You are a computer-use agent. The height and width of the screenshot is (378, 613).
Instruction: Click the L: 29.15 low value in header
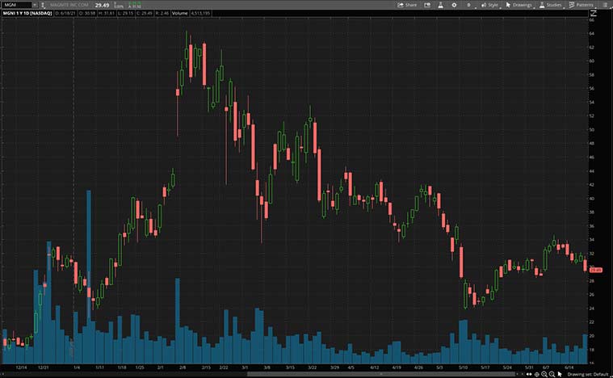coord(125,13)
